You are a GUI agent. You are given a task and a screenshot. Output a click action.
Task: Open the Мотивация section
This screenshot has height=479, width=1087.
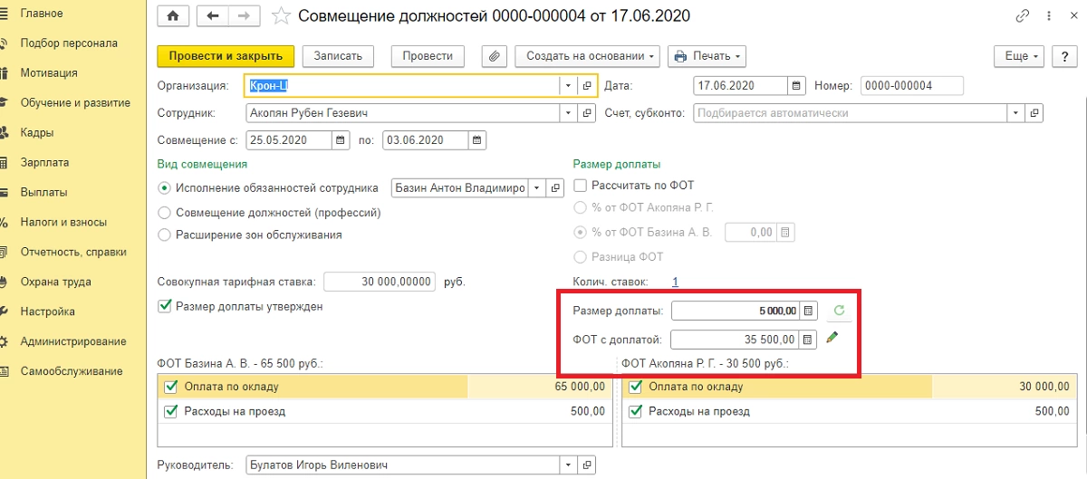point(49,72)
